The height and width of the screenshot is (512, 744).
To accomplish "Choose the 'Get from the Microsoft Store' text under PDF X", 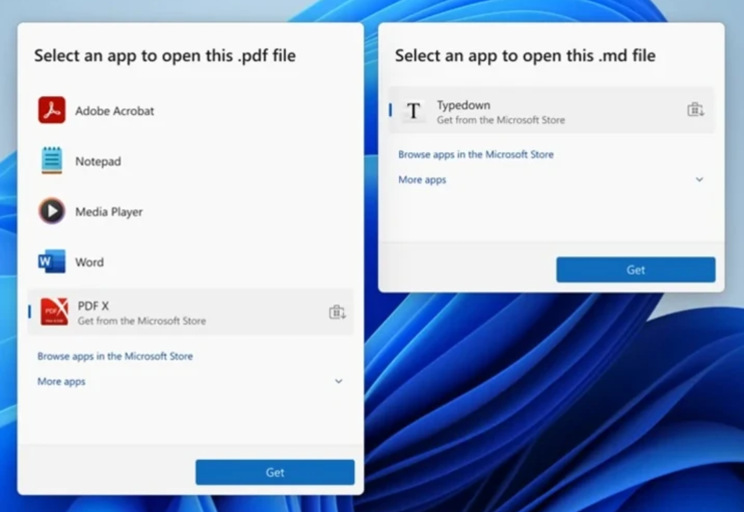I will [x=141, y=321].
